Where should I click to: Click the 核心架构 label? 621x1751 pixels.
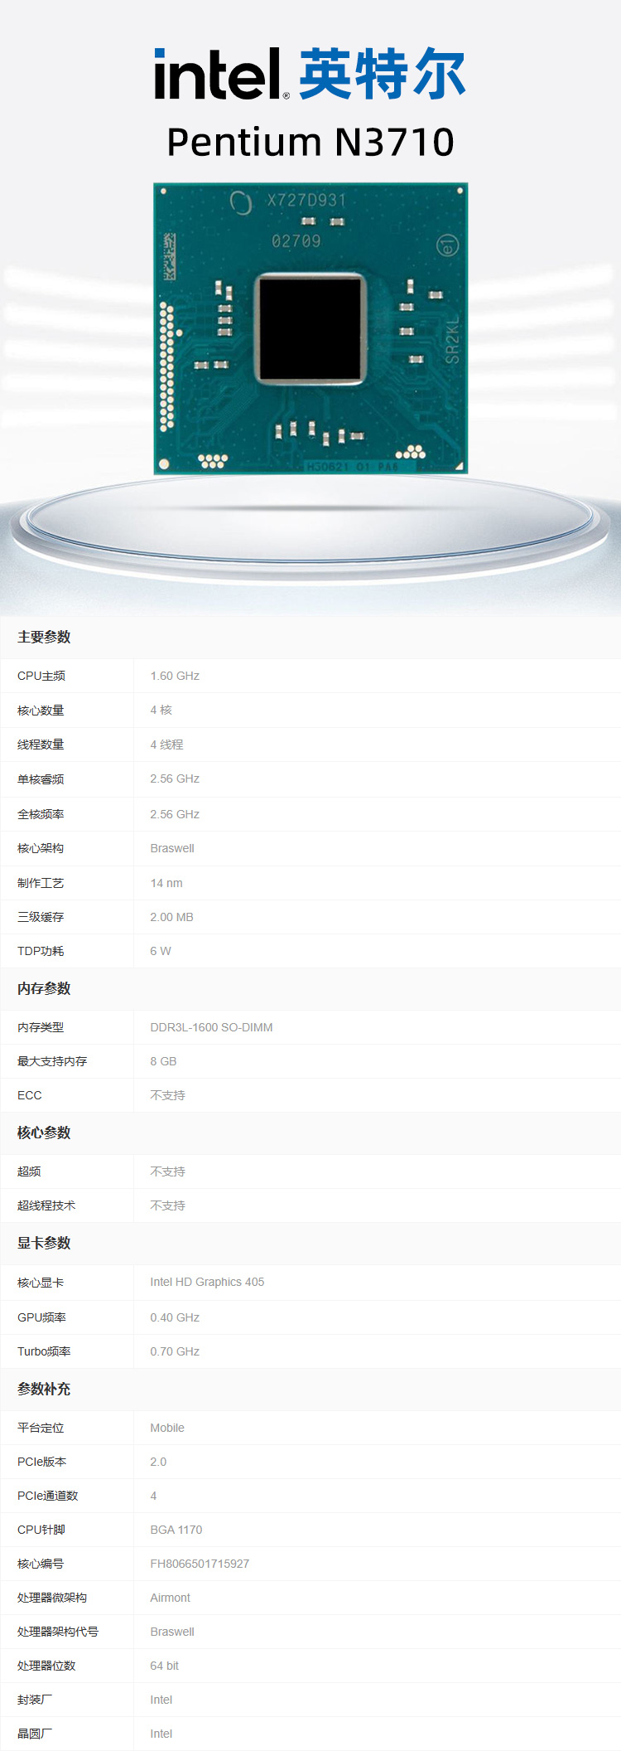tap(41, 848)
